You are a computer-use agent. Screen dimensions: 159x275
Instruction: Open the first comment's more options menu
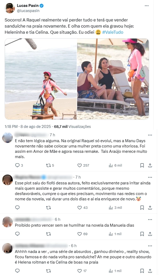pyautogui.click(x=150, y=135)
